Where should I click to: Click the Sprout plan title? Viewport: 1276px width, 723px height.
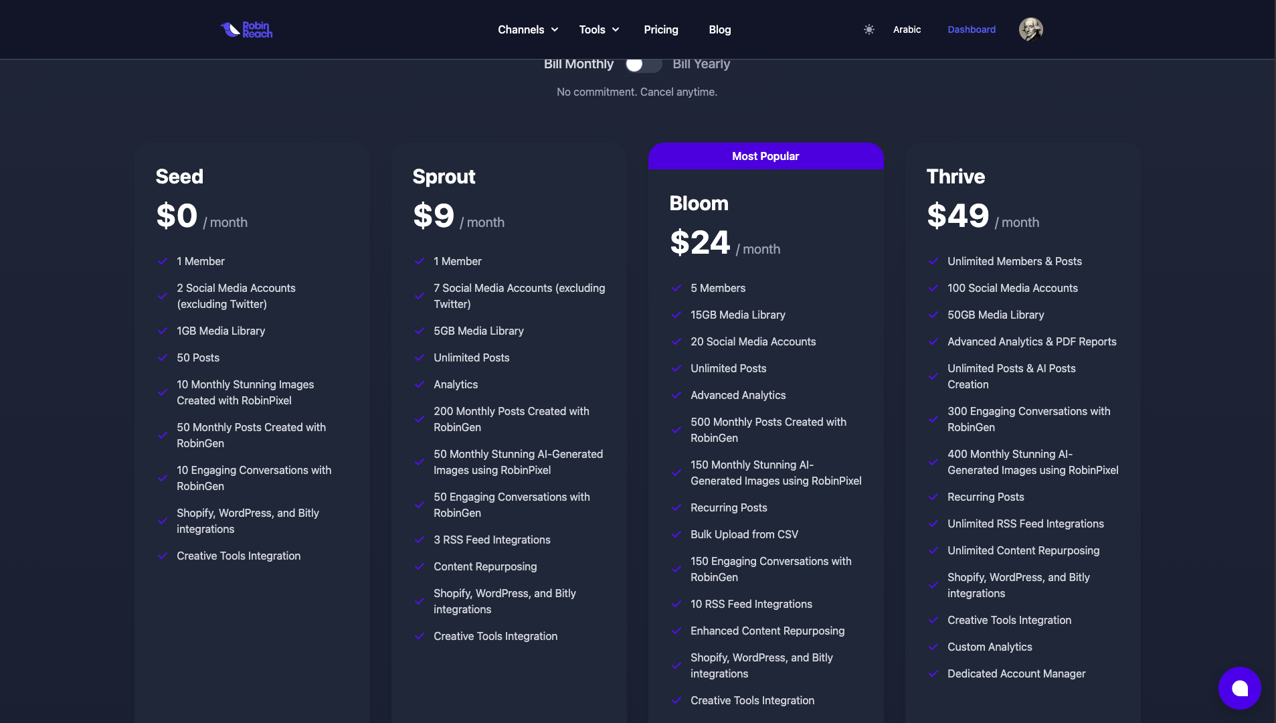click(x=444, y=177)
